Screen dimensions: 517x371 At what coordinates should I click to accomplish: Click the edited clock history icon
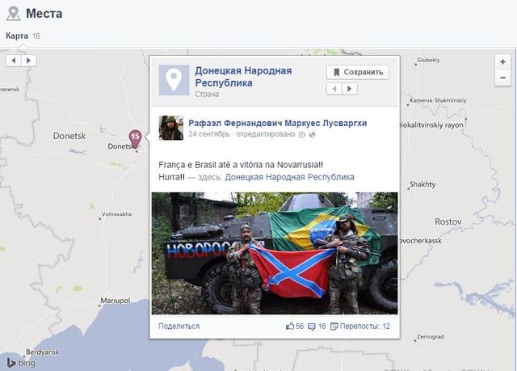point(302,134)
